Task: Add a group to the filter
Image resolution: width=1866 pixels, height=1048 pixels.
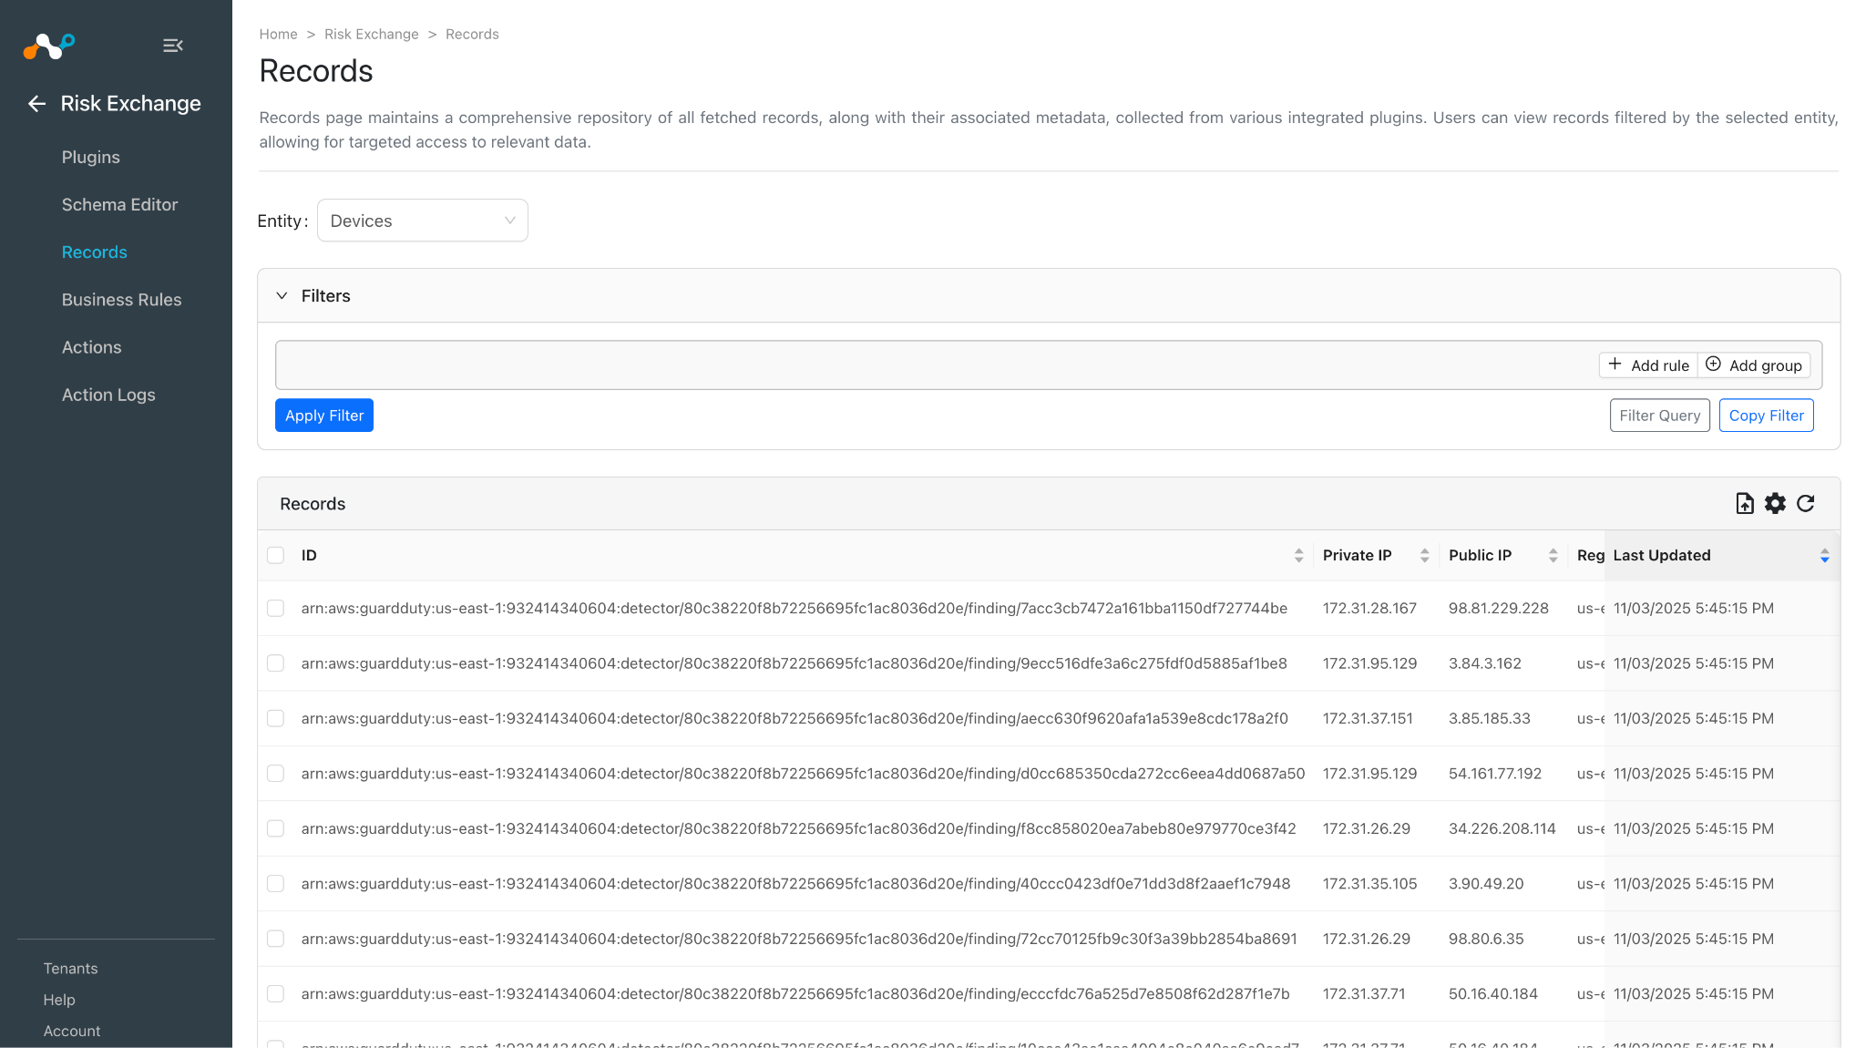Action: click(x=1754, y=365)
